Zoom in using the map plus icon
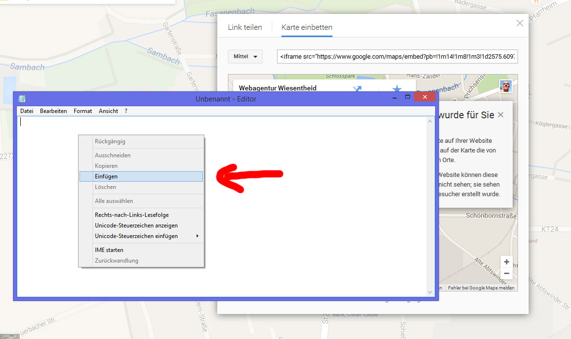Image resolution: width=571 pixels, height=339 pixels. click(506, 262)
